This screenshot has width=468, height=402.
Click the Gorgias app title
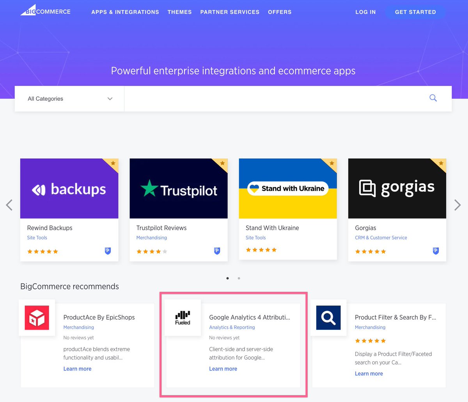(x=365, y=228)
